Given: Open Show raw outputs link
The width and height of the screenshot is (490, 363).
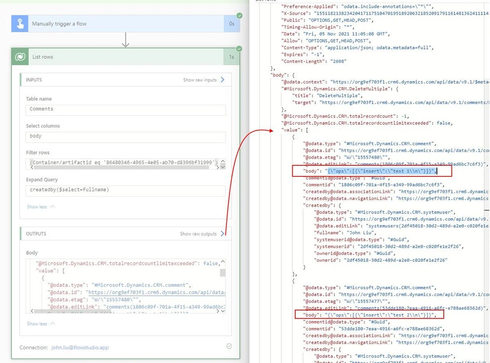Looking at the screenshot, I should 198,234.
